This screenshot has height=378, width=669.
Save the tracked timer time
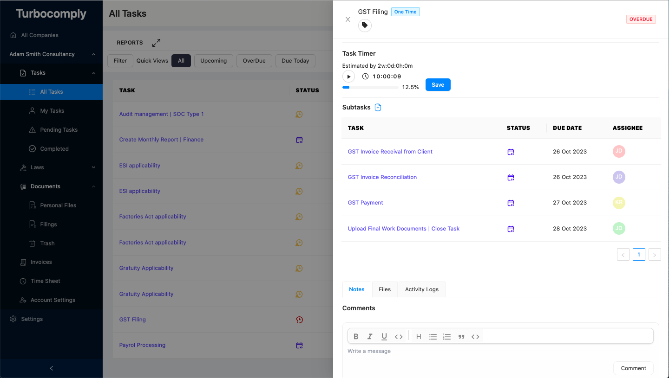coord(437,84)
